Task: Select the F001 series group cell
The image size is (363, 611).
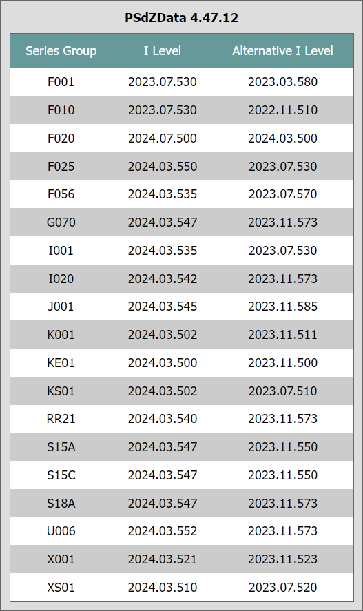Action: coord(61,82)
